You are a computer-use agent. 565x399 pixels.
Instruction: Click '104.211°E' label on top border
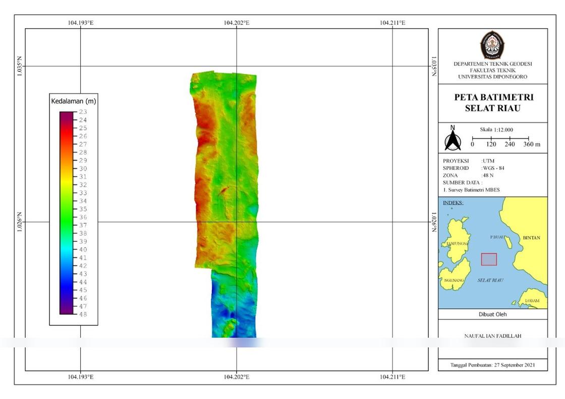coord(393,23)
